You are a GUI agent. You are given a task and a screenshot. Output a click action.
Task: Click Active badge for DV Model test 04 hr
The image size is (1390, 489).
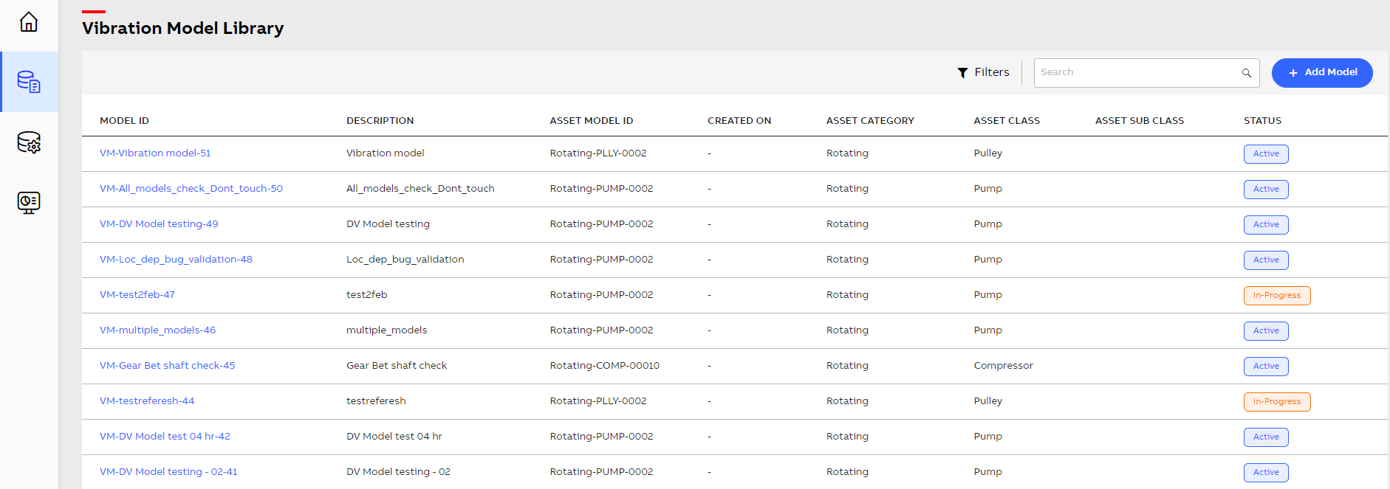tap(1266, 437)
